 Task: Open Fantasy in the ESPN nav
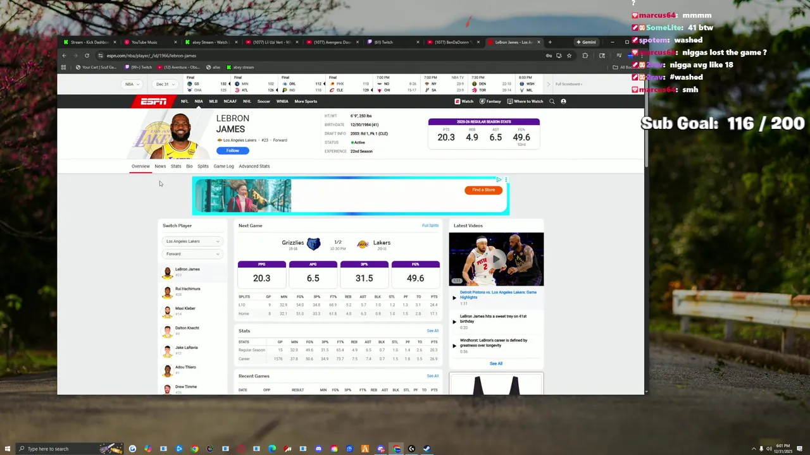(x=490, y=101)
